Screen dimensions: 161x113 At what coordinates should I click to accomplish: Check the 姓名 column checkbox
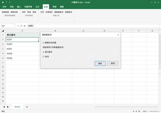tap(43, 56)
